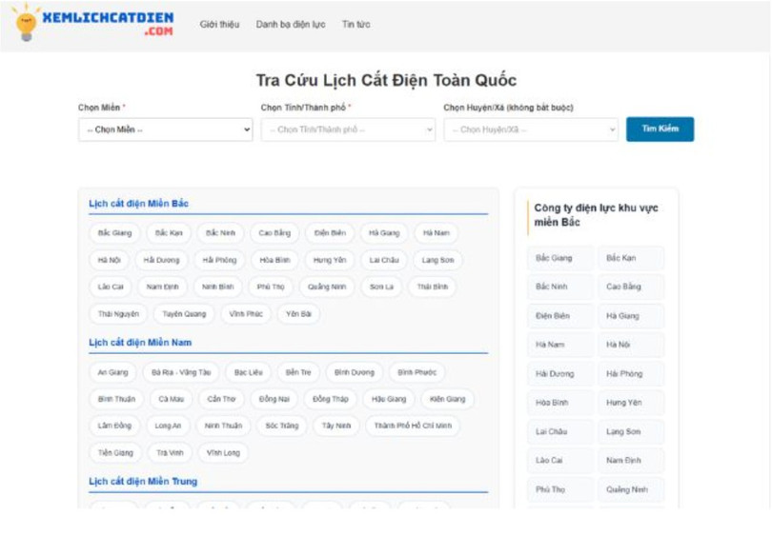Open Quảng Ninh power cut schedule
This screenshot has width=772, height=536.
click(x=327, y=287)
